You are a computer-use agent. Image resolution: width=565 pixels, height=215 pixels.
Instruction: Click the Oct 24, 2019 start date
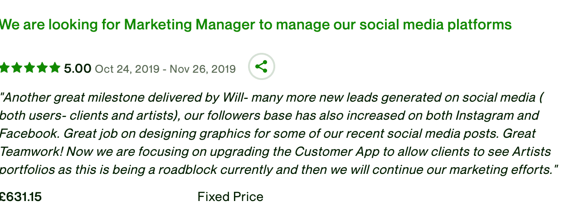tap(127, 69)
